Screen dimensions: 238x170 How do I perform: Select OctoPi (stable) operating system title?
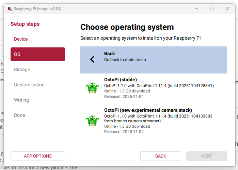[121, 80]
